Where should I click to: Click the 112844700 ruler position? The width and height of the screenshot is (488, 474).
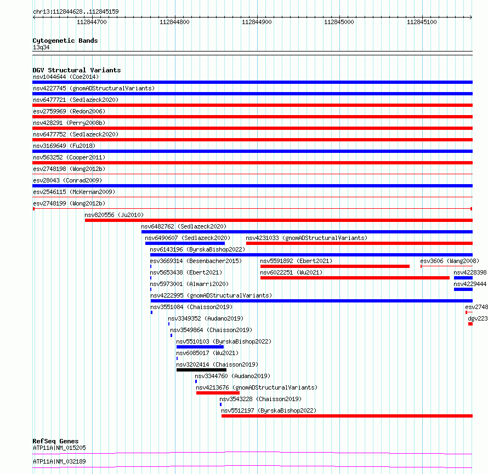click(92, 22)
